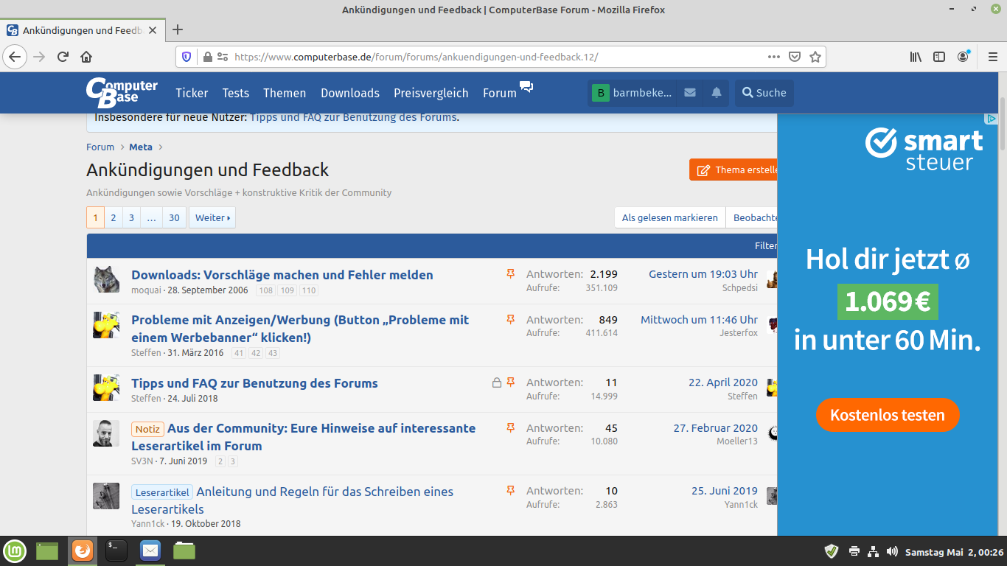Viewport: 1007px width, 566px height.
Task: Click the ComputerBase logo
Action: [x=122, y=93]
